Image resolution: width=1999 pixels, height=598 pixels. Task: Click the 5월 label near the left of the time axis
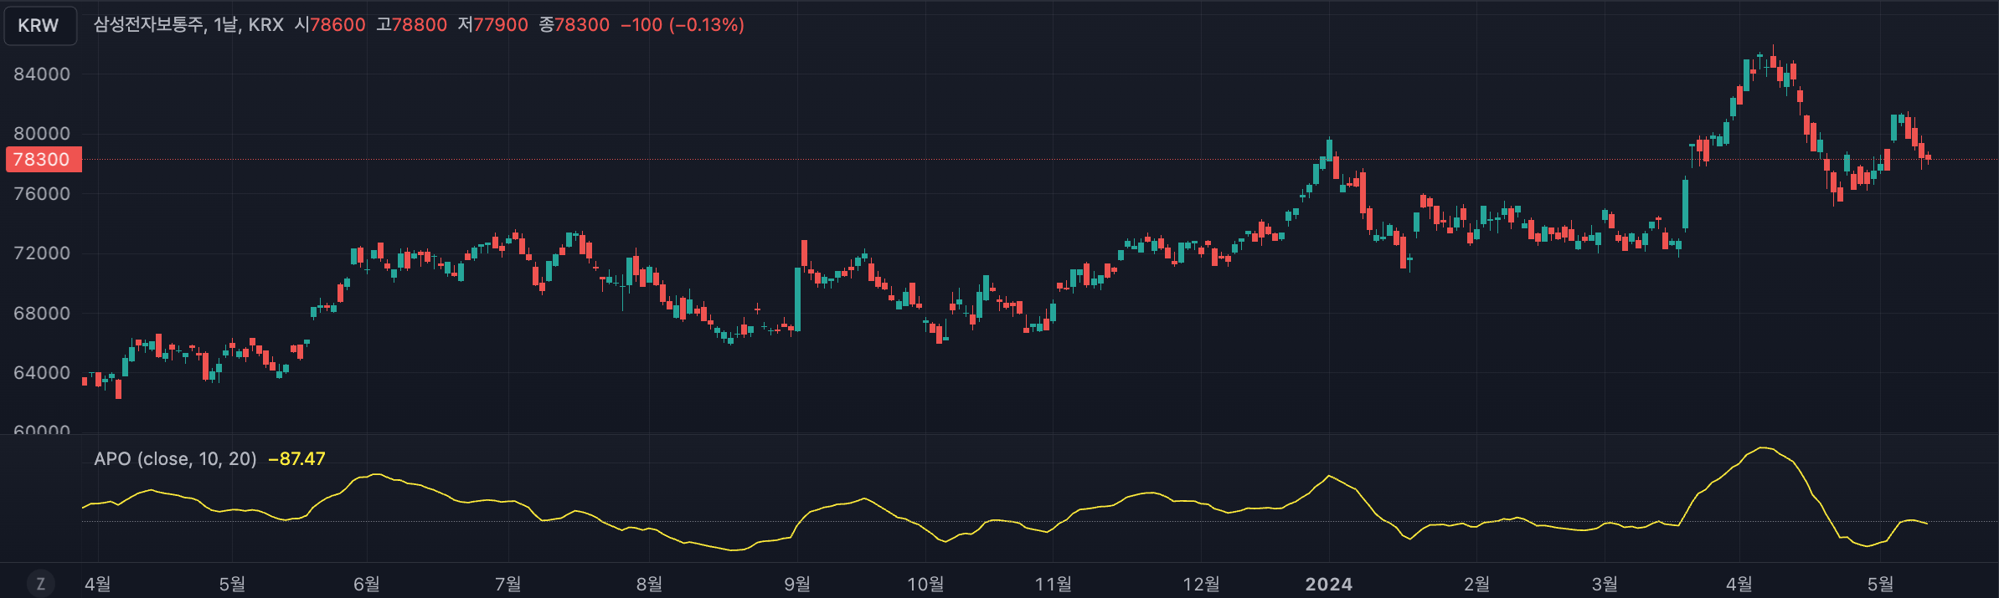click(232, 585)
